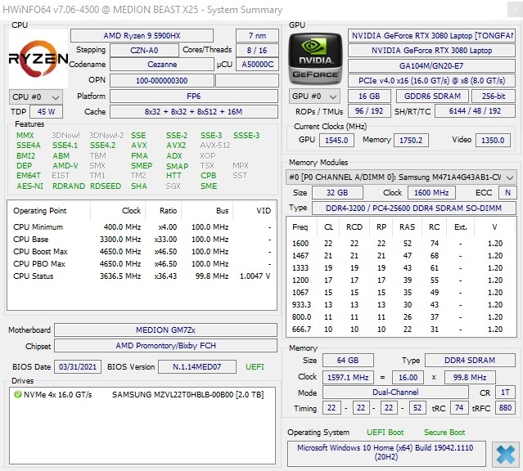Click the NVIDIA GeForce logo image
This screenshot has width=523, height=471.
(x=316, y=57)
